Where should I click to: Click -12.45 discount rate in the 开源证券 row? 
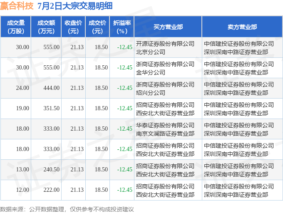[125, 47]
